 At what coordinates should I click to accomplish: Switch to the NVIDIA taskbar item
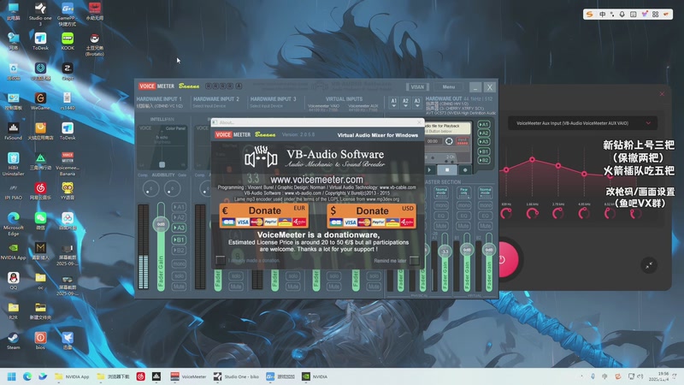[x=315, y=376]
